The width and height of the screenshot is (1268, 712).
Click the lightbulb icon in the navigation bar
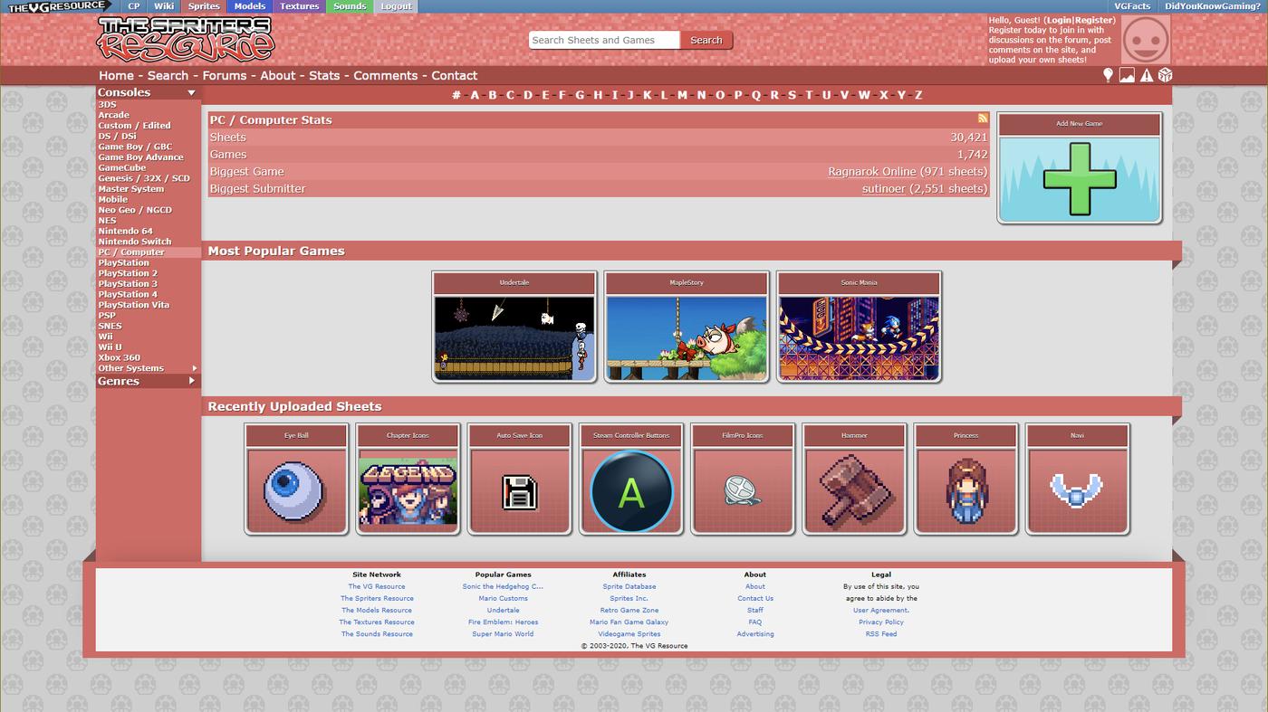(x=1107, y=75)
